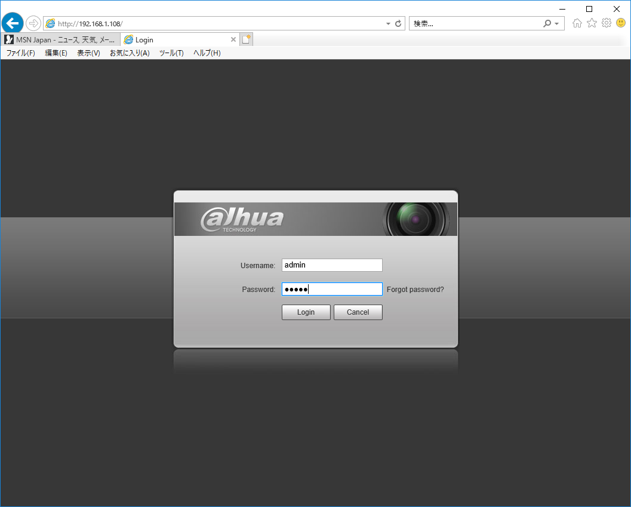Viewport: 631px width, 507px height.
Task: Open the ヘルプ(H) menu
Action: 207,53
